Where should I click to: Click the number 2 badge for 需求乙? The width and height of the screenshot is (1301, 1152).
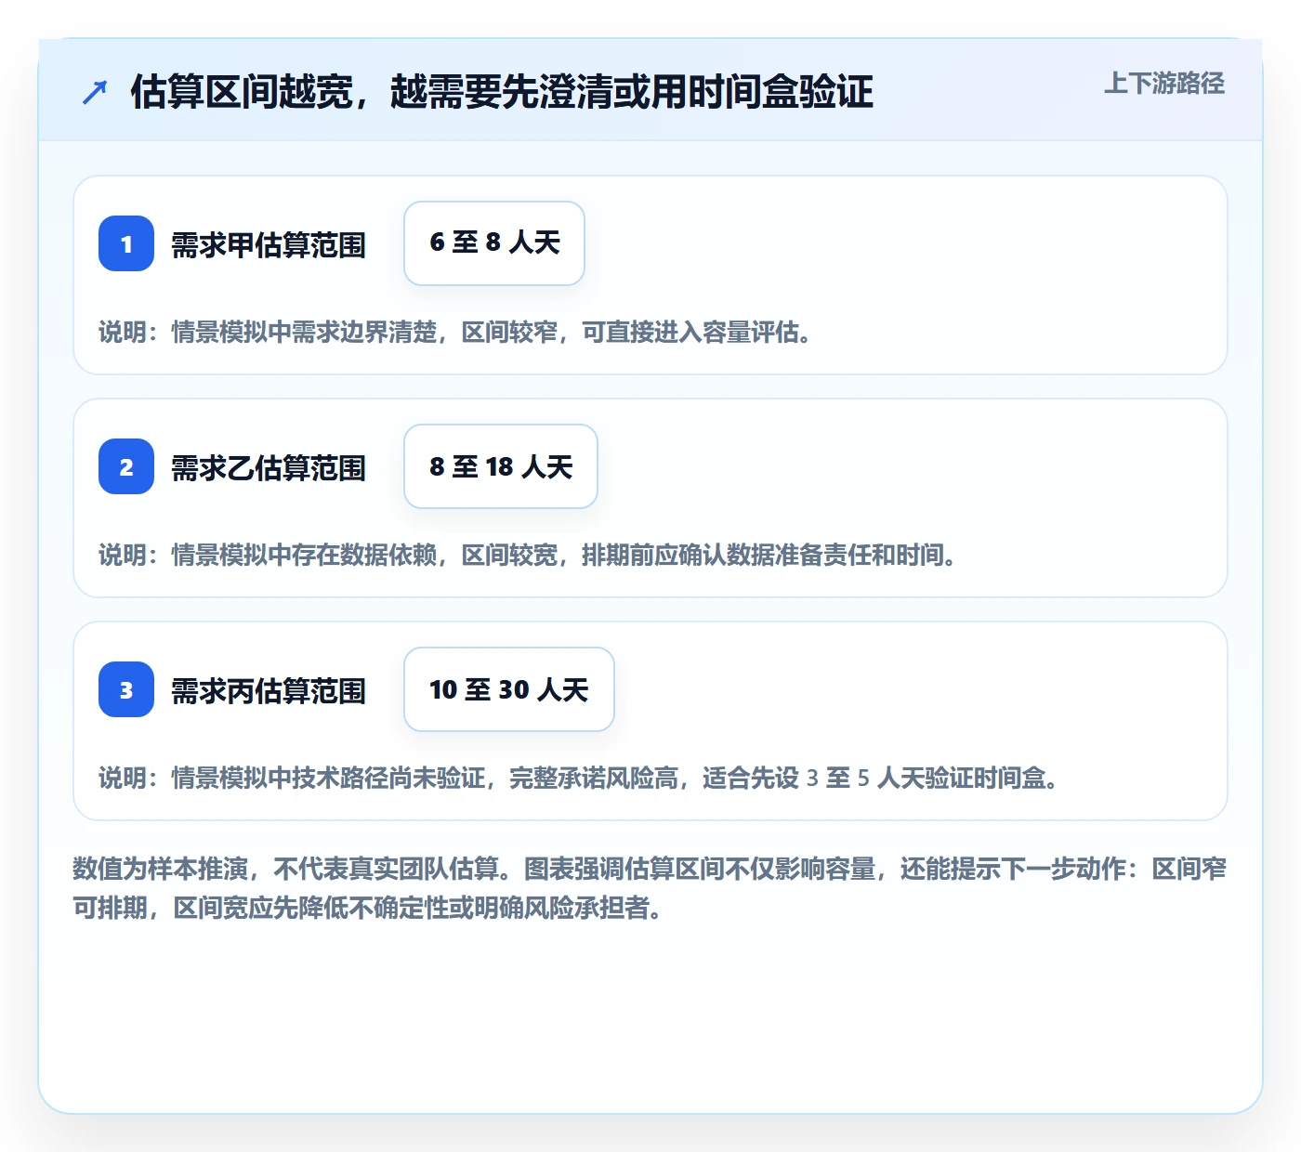click(x=126, y=466)
